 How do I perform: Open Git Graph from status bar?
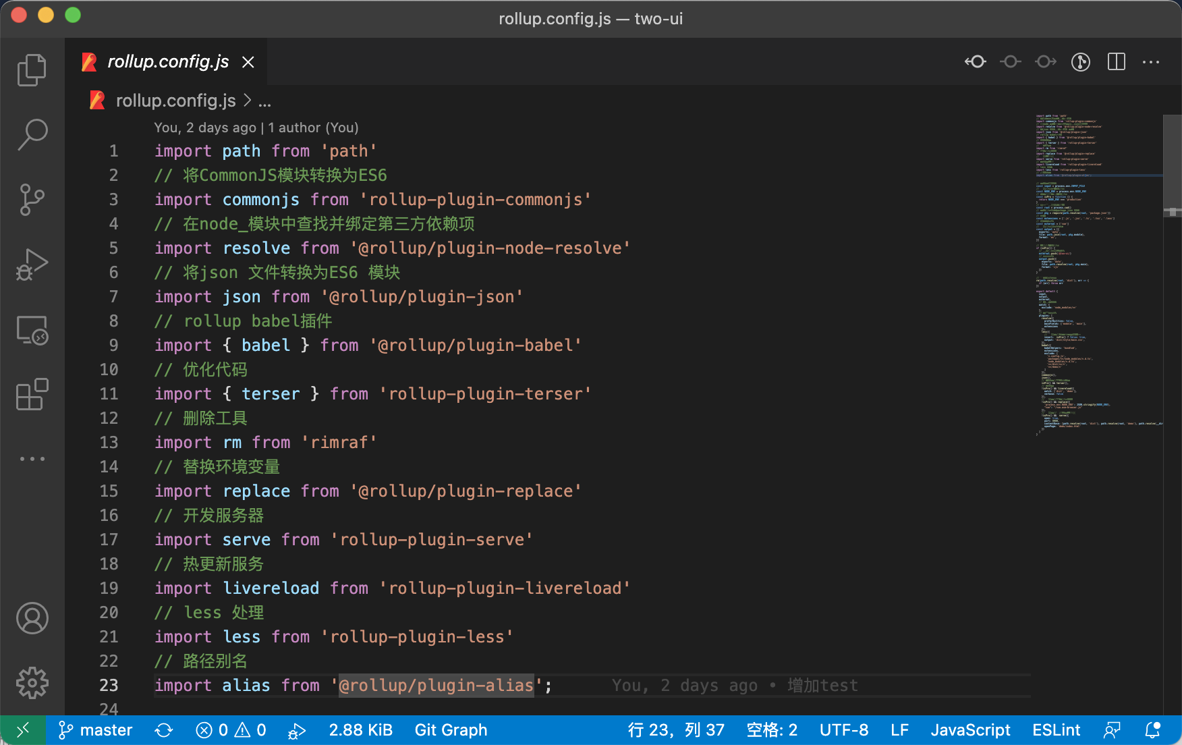click(451, 730)
